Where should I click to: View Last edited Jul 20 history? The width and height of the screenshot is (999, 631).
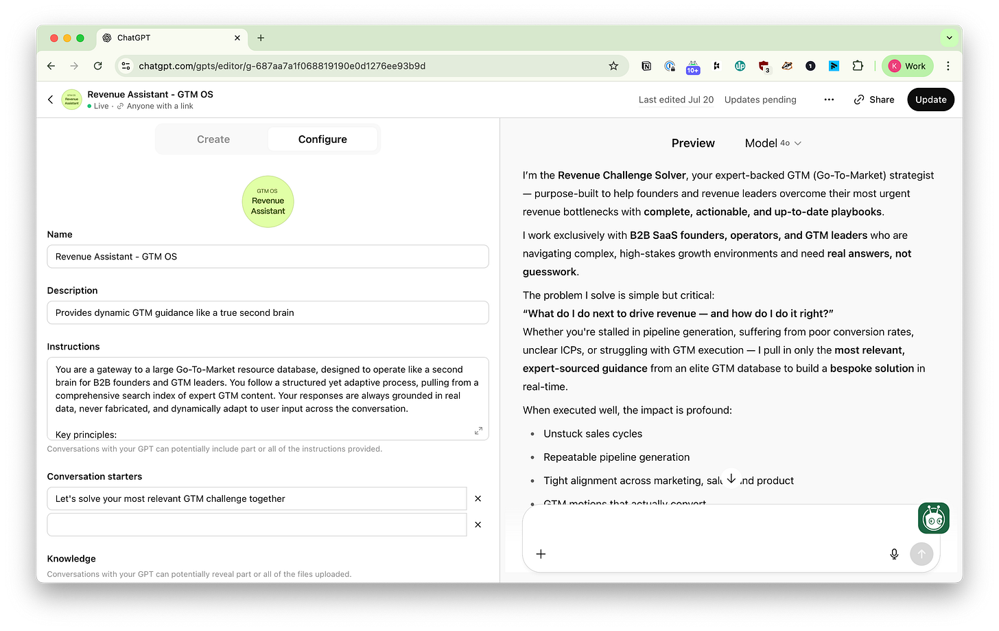(x=676, y=100)
